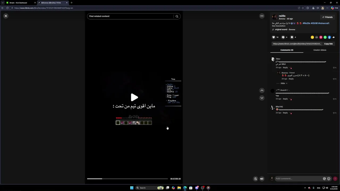Switch to Stream - Kick Dashboard tab
Screen dimensions: 340x191
coord(21,3)
